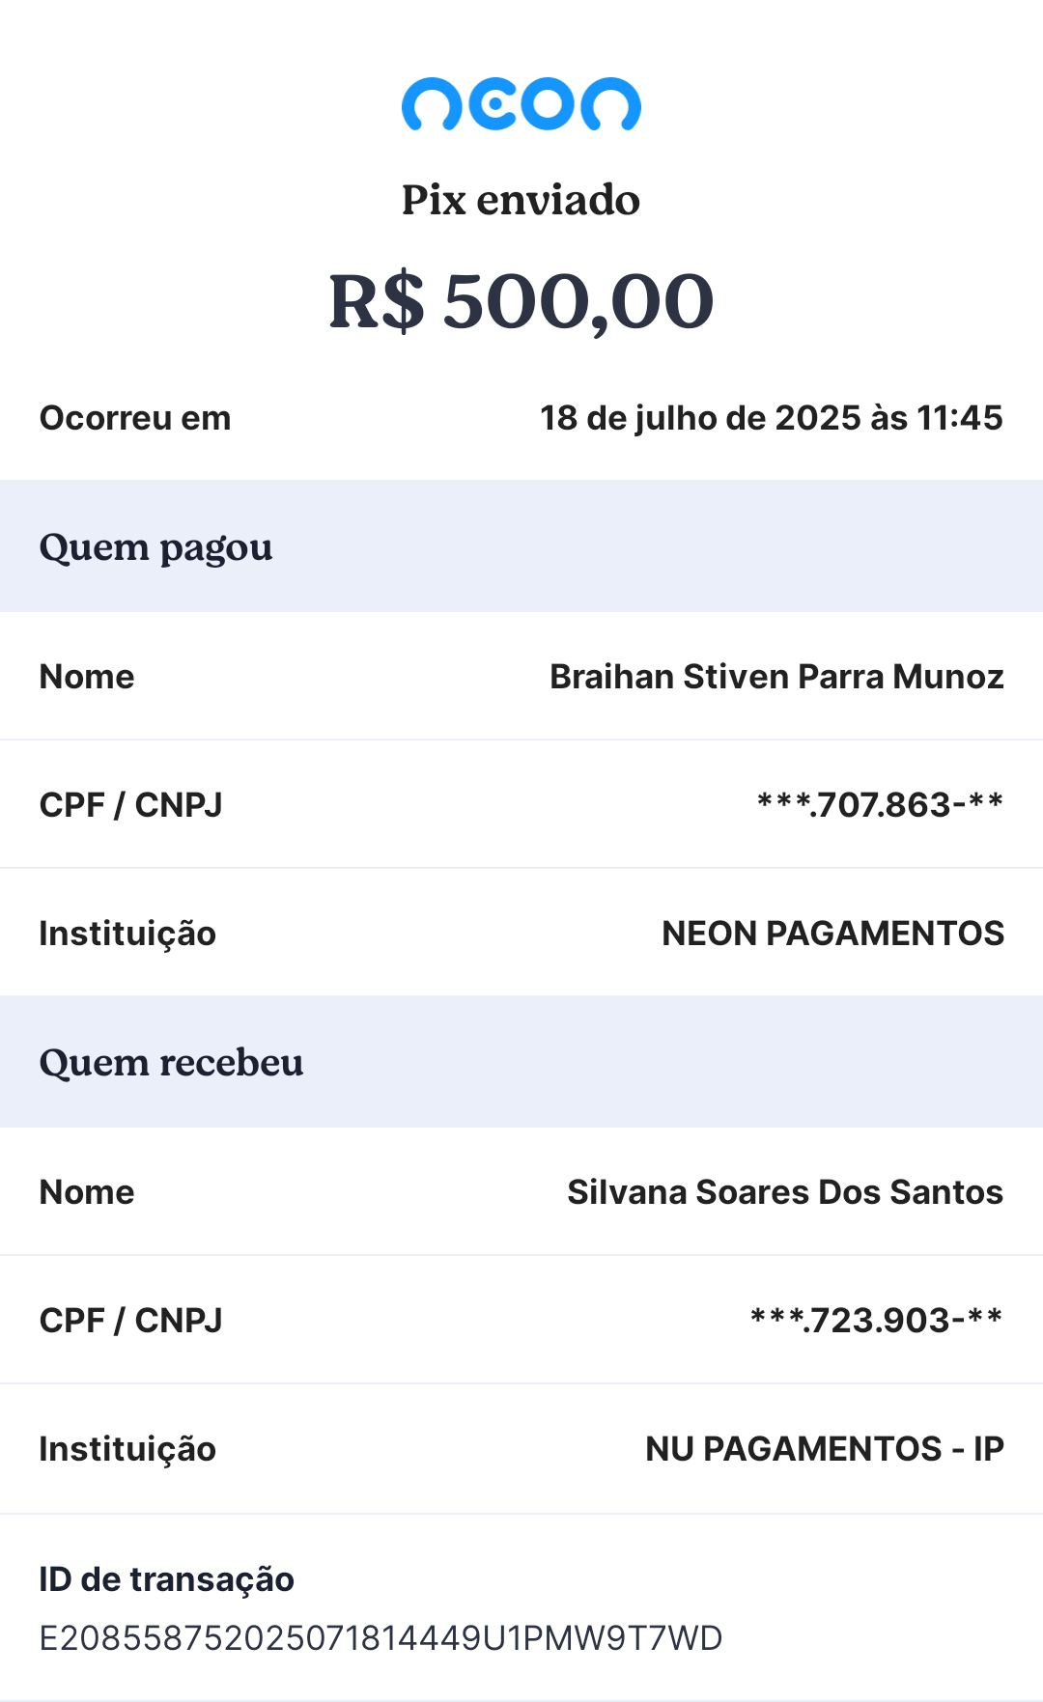Select payer name Braihan Stiven Parra Munoz
This screenshot has width=1043, height=1702.
pos(776,677)
